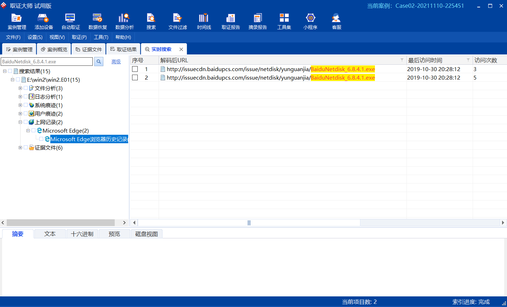Screen dimensions: 507x307
Task: Open the 预览 bottom tab
Action: point(114,234)
